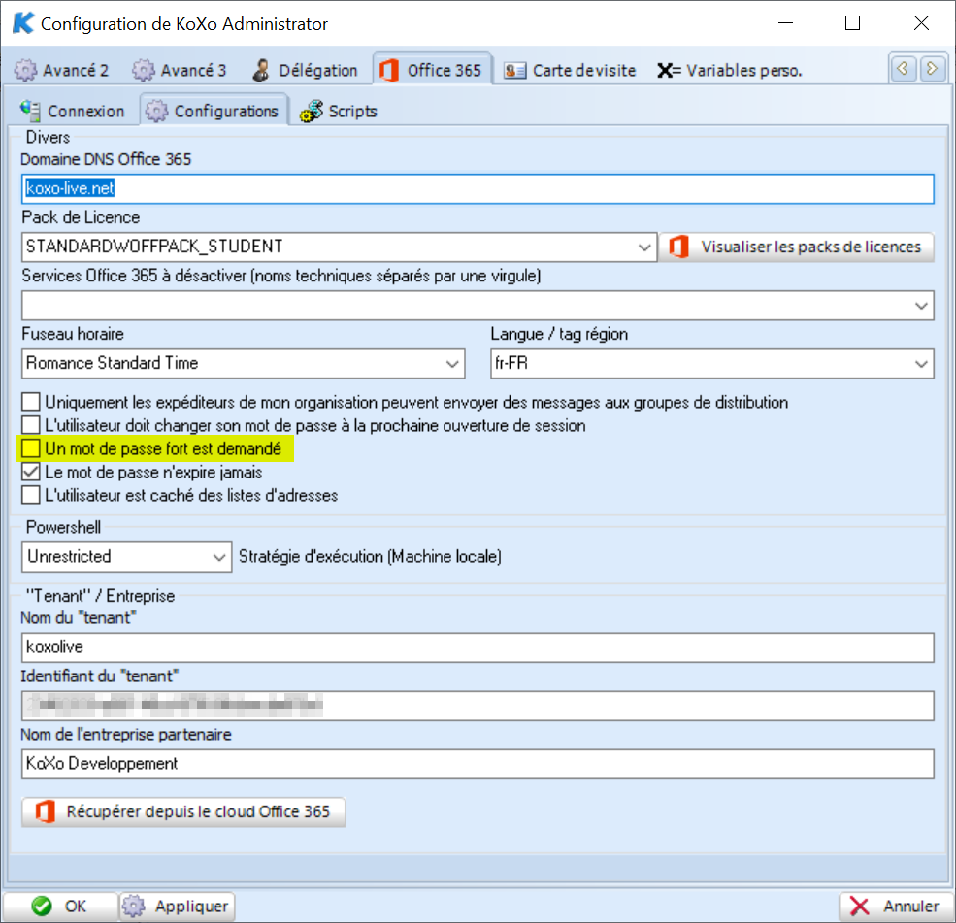Cancel with the Annuler button
Image resolution: width=956 pixels, height=923 pixels.
pos(895,907)
